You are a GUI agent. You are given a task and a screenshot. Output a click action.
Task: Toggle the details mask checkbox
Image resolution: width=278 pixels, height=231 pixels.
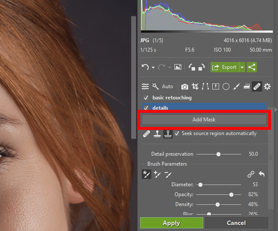(x=146, y=108)
